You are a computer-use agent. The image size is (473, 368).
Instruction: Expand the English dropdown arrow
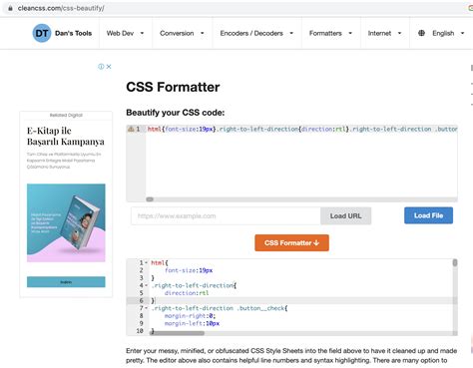click(x=462, y=33)
